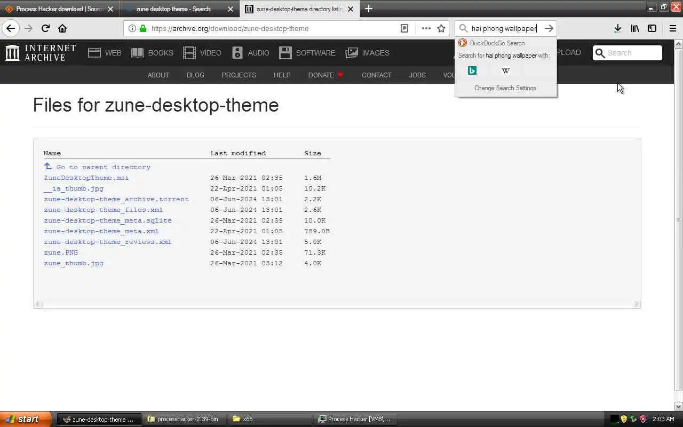The image size is (683, 427).
Task: Show site information icon in address bar
Action: 132,28
